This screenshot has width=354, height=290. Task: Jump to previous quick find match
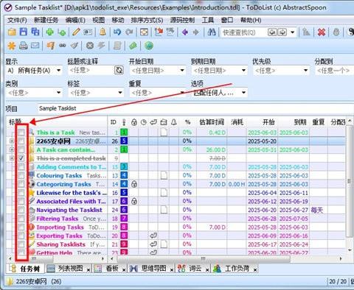(x=272, y=32)
